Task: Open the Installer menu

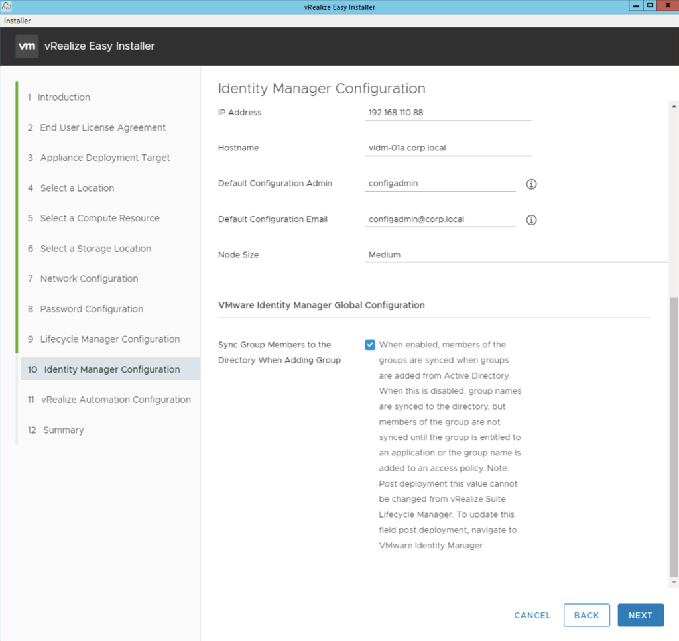Action: pyautogui.click(x=17, y=21)
